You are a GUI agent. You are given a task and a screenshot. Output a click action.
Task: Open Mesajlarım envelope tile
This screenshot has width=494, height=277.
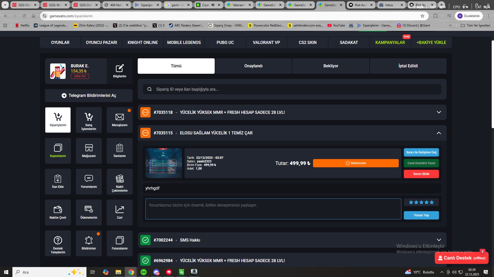click(x=120, y=120)
